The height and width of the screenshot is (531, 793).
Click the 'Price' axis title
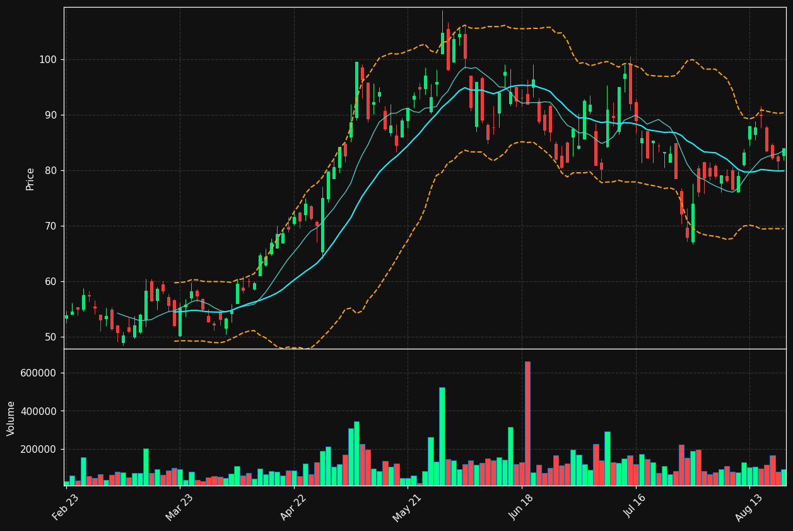30,178
